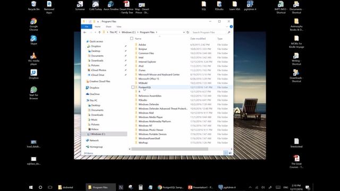
Task: Switch to dvdrental folder taskbar button
Action: click(65, 187)
